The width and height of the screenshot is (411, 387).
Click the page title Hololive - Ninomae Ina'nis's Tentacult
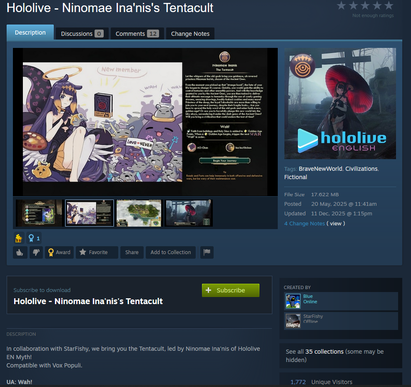tap(110, 7)
